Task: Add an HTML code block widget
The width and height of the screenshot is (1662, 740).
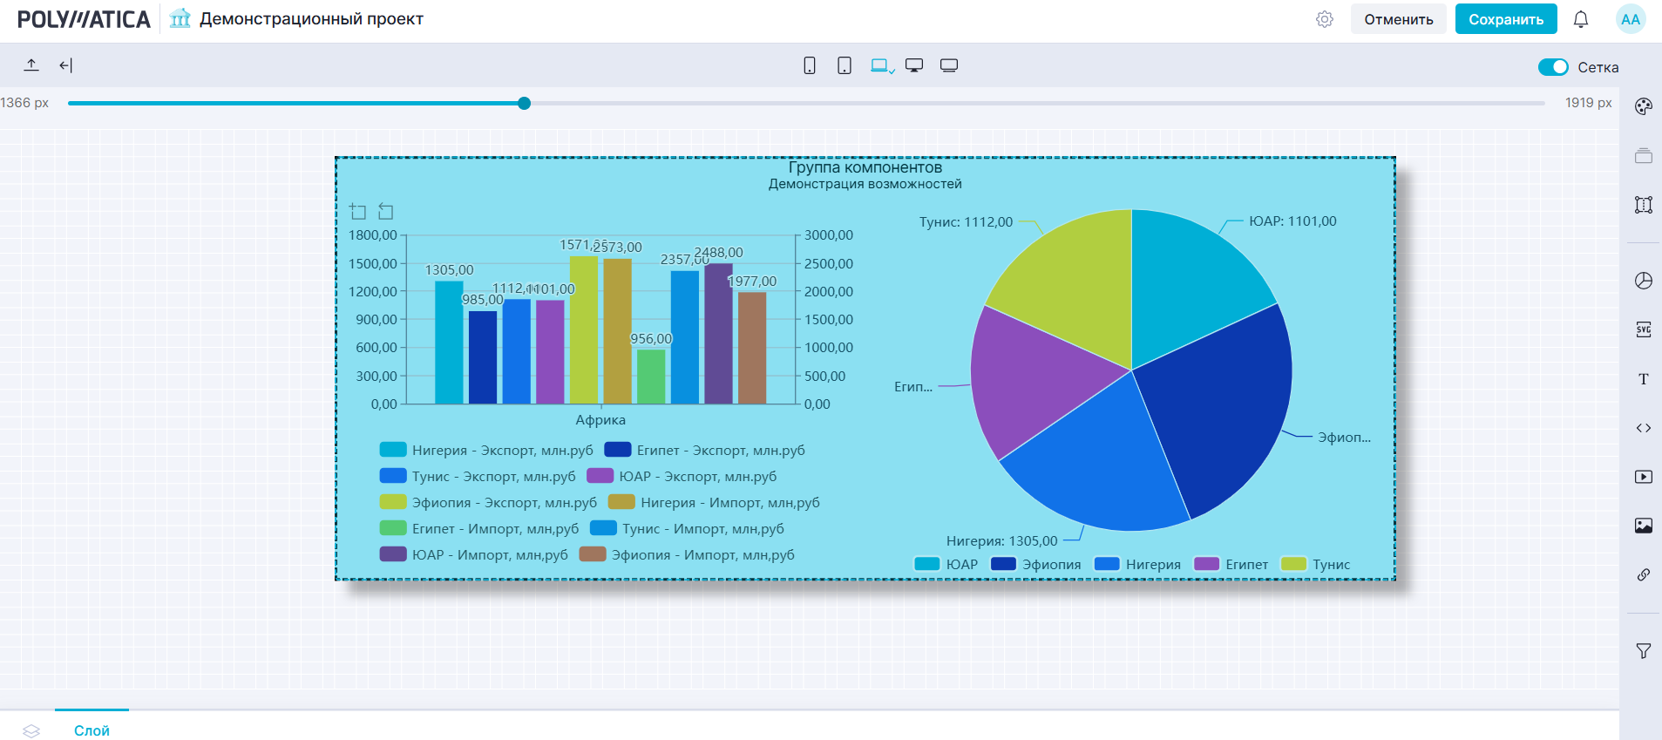Action: coord(1643,428)
